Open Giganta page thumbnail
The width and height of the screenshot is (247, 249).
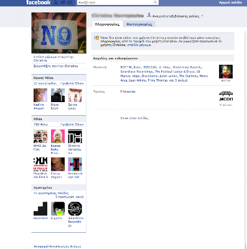(58, 209)
